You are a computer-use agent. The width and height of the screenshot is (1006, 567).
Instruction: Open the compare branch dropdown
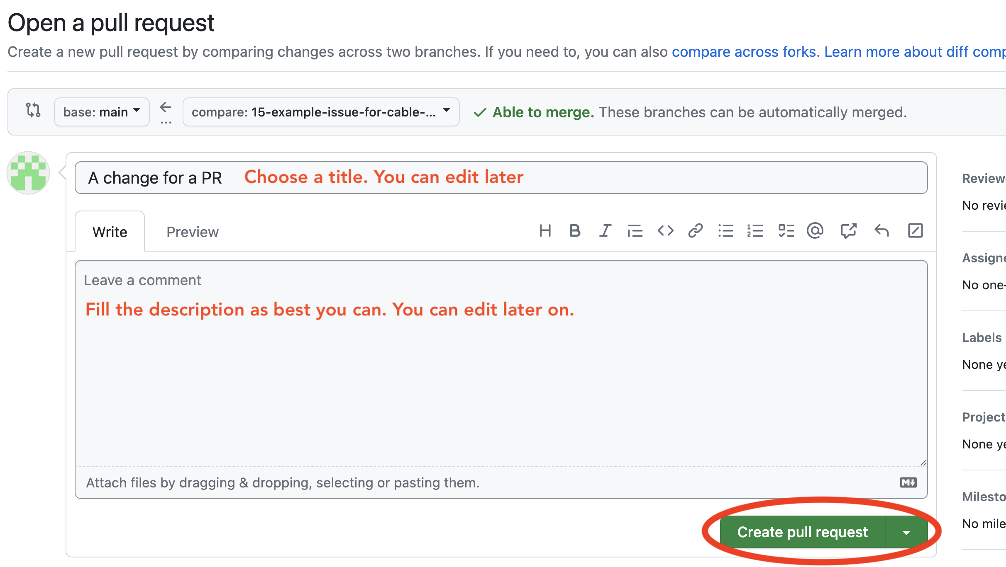click(x=321, y=112)
